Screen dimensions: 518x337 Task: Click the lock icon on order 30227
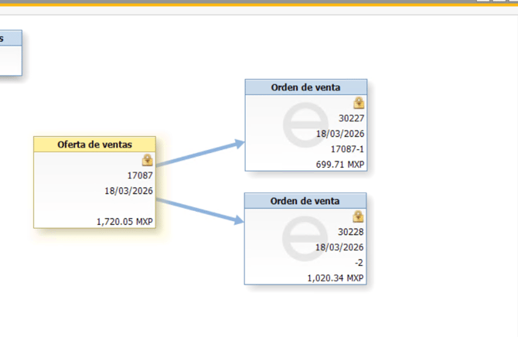[358, 103]
